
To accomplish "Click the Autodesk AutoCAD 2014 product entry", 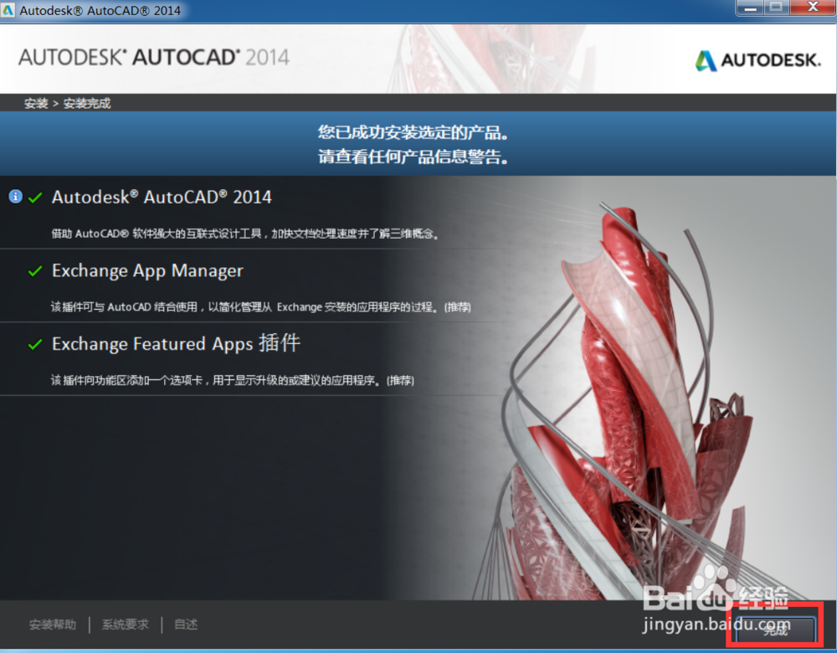I will pos(162,198).
